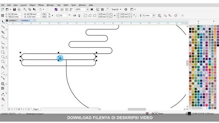
Task: Select the Parallel Dimension tool
Action: click(2, 73)
